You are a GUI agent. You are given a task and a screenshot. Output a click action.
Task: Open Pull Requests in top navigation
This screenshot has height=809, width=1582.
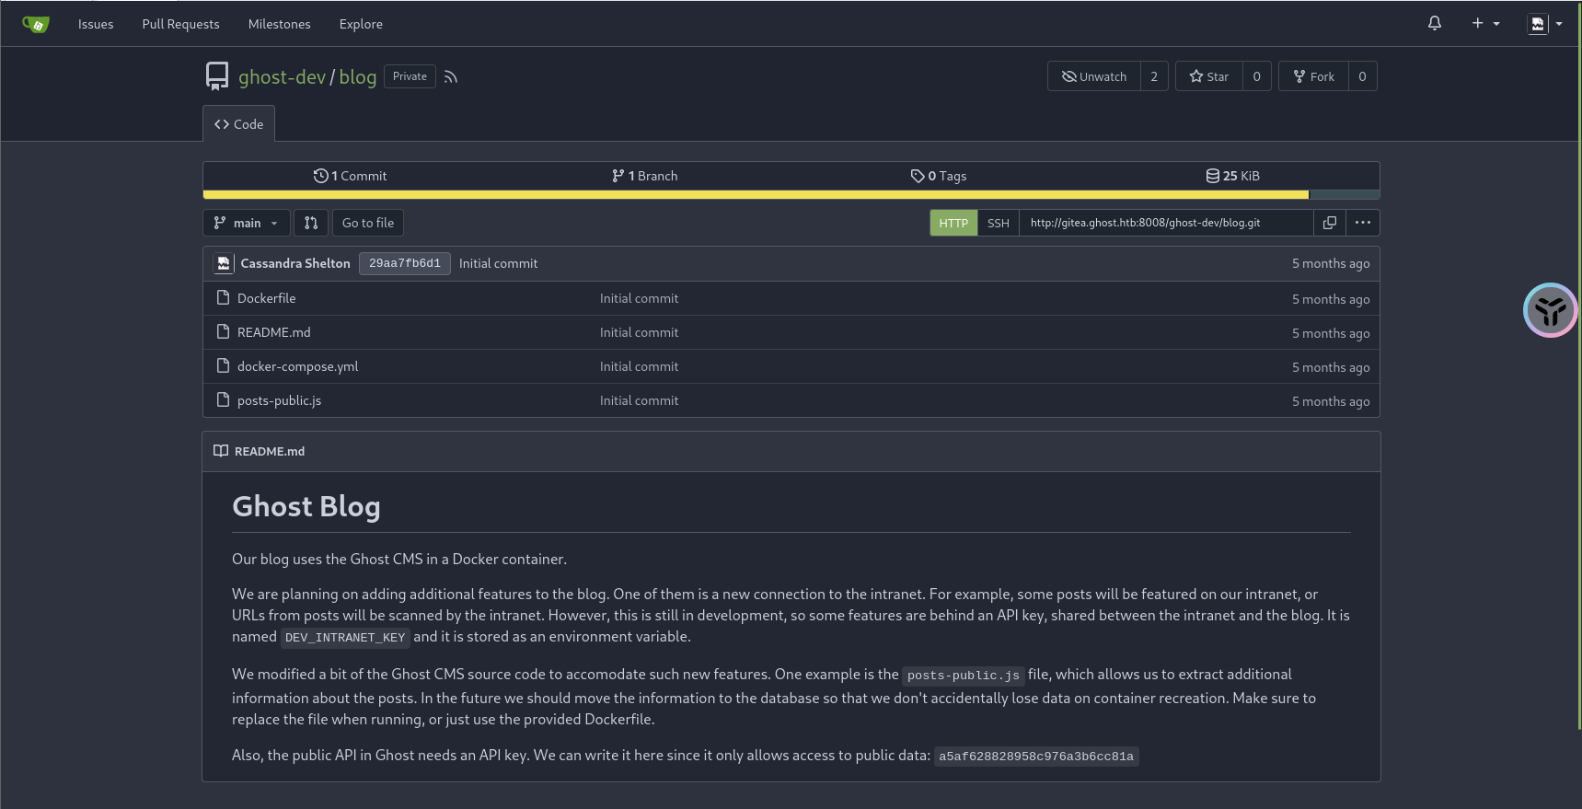(180, 24)
